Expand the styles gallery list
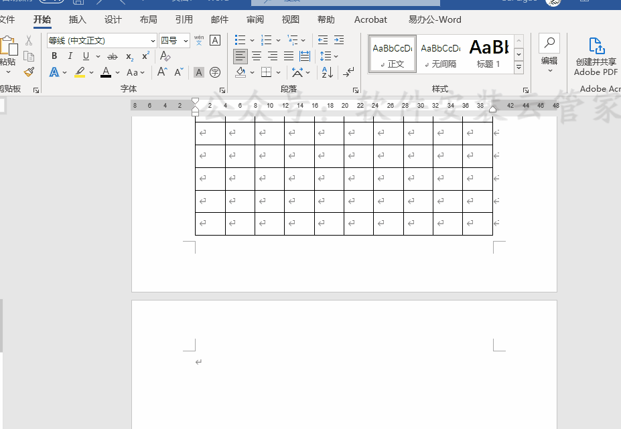Screen dimensions: 621x429 point(519,68)
